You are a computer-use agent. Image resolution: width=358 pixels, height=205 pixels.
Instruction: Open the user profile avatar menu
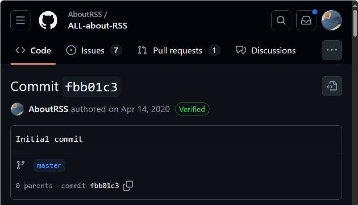click(332, 20)
